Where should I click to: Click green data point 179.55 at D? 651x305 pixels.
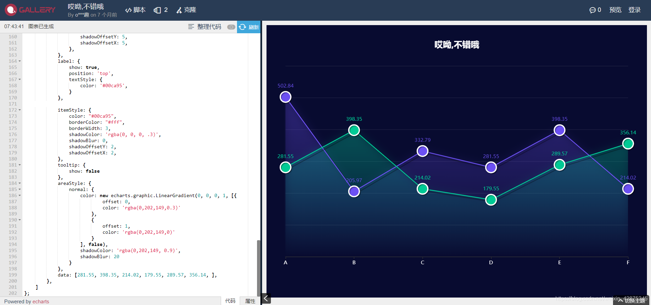pos(491,200)
